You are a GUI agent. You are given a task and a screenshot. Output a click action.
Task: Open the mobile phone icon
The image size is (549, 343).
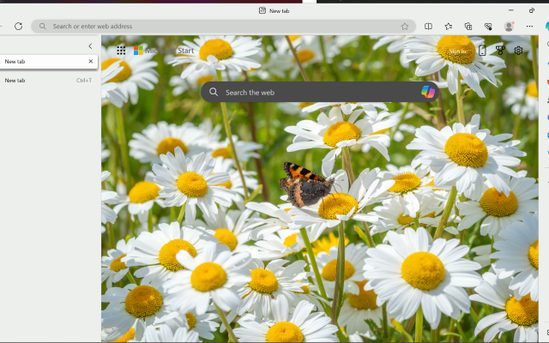482,51
